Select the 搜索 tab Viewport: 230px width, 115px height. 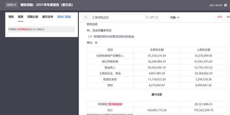(x=21, y=17)
